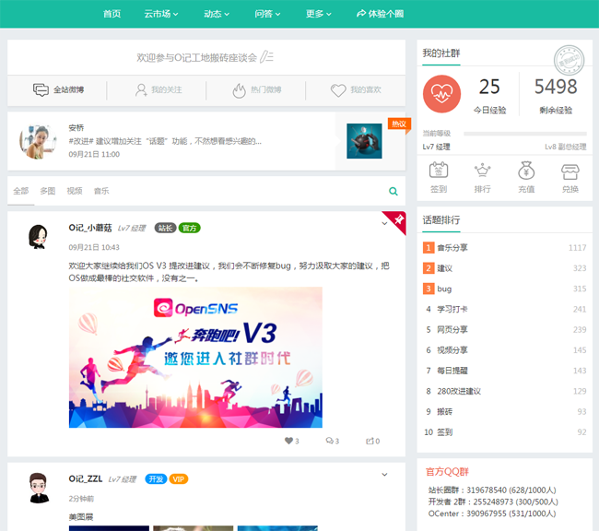Click the 全站微博 chat bubble icon

(x=41, y=89)
